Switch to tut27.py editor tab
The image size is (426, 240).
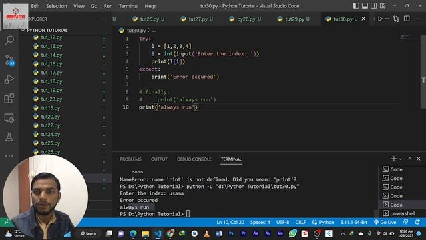click(x=197, y=19)
